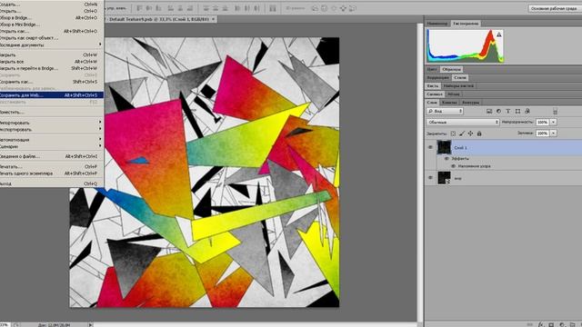Viewport: 582px width, 327px height.
Task: Click the distribute horizontal centers icon
Action: pos(247,8)
